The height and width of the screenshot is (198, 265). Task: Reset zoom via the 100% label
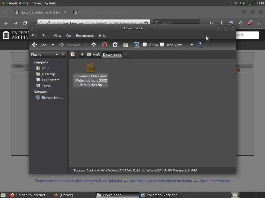point(153,45)
